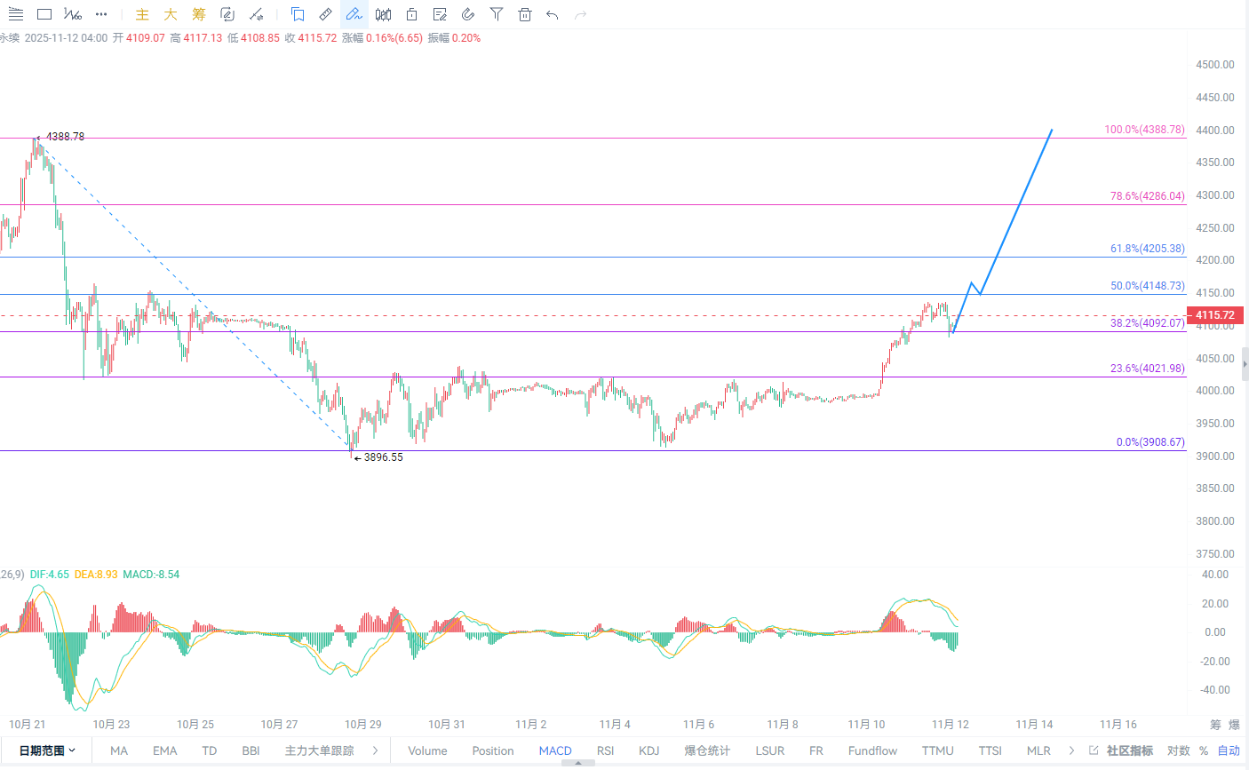The width and height of the screenshot is (1249, 770).
Task: Toggle the 对数 logarithmic scale
Action: (1178, 750)
